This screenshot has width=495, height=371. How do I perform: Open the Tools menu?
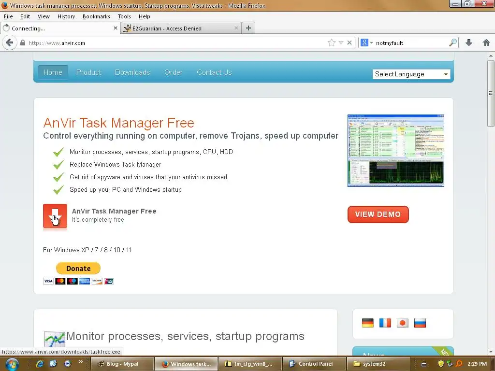point(124,16)
